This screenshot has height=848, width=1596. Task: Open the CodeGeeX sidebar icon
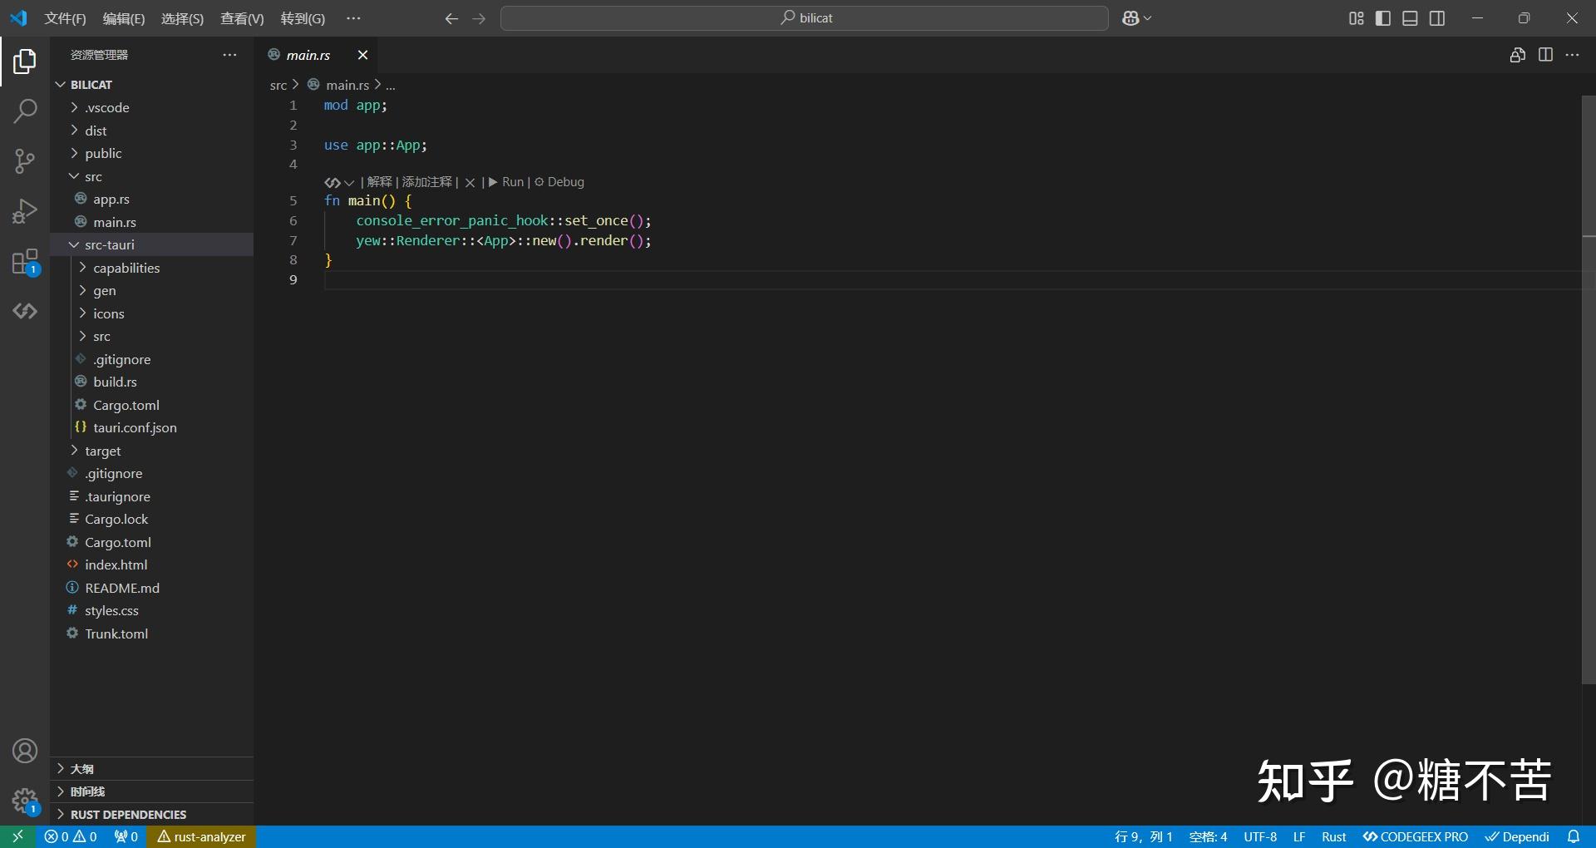[25, 311]
